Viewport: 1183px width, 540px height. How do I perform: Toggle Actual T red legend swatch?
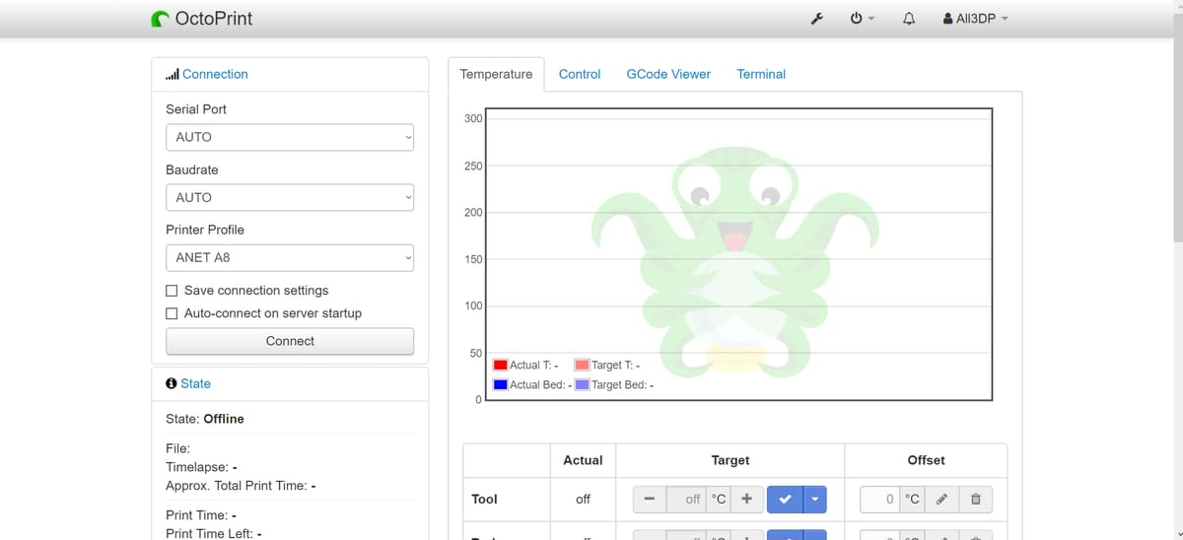500,366
